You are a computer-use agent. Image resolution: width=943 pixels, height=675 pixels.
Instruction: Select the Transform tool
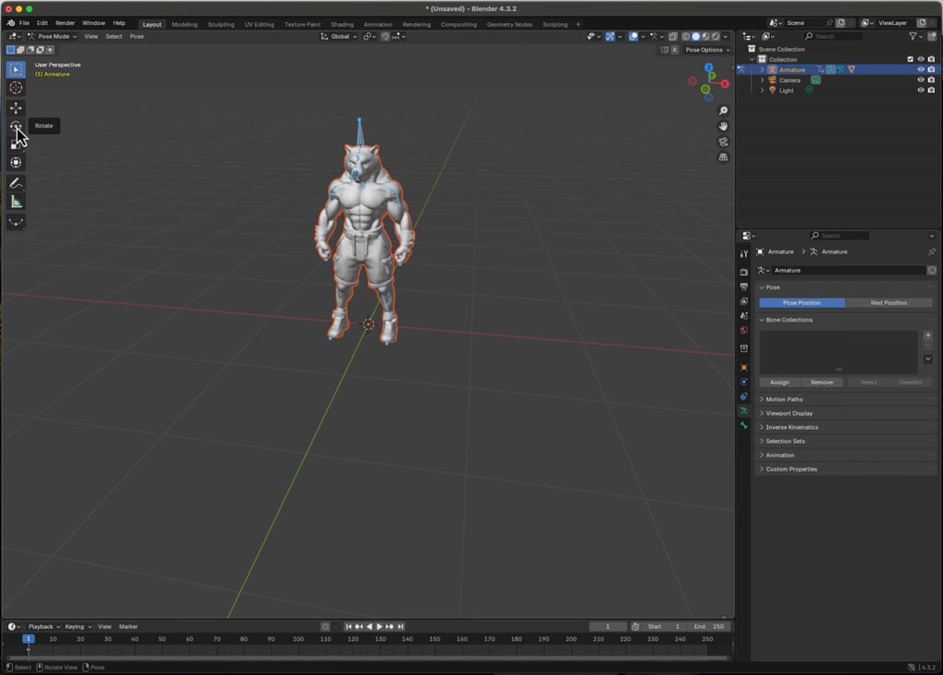[x=15, y=162]
